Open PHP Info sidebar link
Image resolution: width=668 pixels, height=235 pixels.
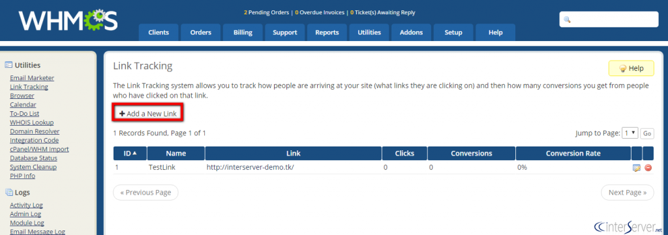click(23, 176)
